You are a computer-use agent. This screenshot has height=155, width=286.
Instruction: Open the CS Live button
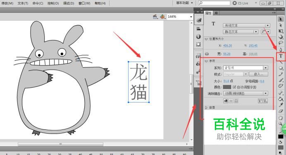tap(241, 3)
